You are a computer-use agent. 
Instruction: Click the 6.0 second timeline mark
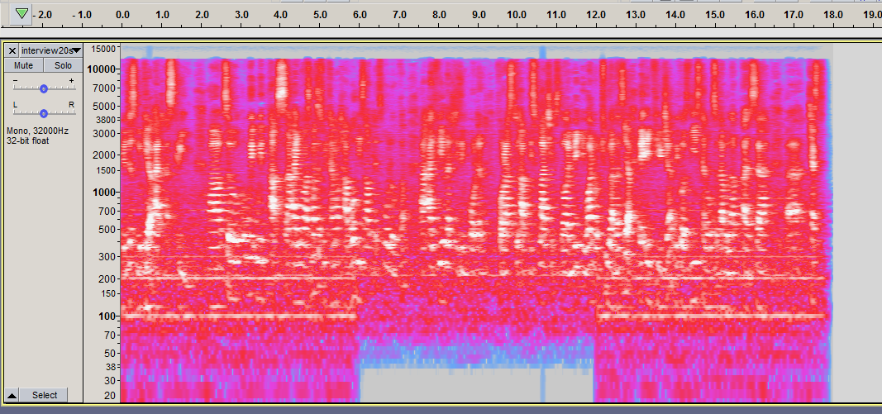coord(359,15)
